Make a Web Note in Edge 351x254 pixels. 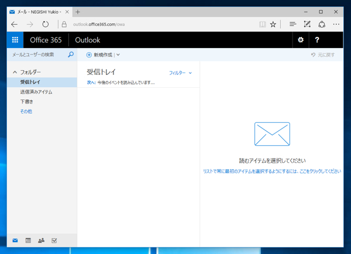tap(307, 24)
